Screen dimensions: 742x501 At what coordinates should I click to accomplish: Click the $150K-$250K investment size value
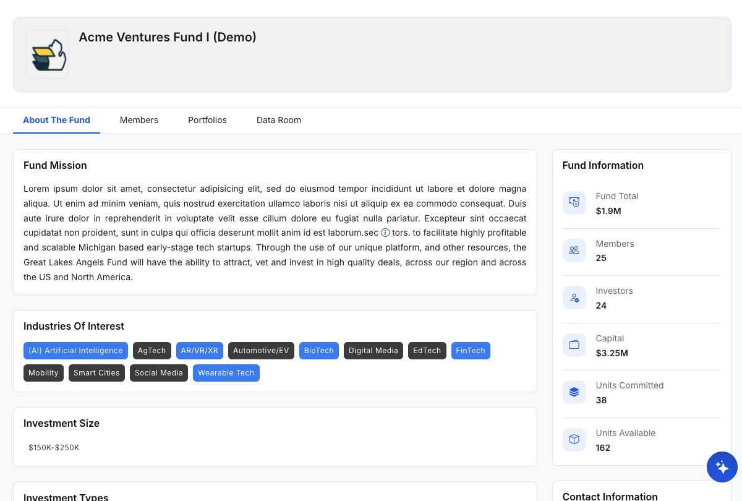click(x=54, y=448)
